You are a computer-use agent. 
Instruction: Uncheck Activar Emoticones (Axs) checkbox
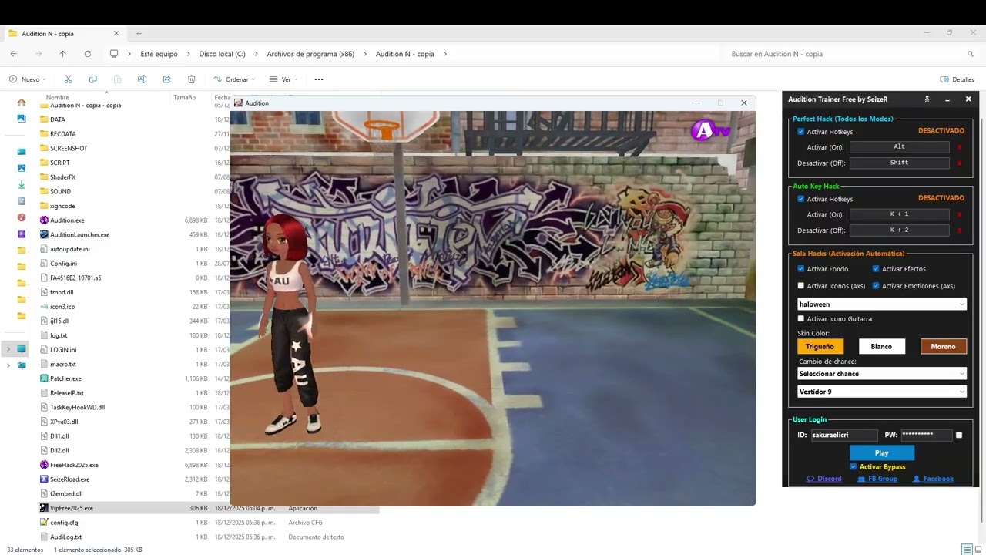pyautogui.click(x=876, y=286)
